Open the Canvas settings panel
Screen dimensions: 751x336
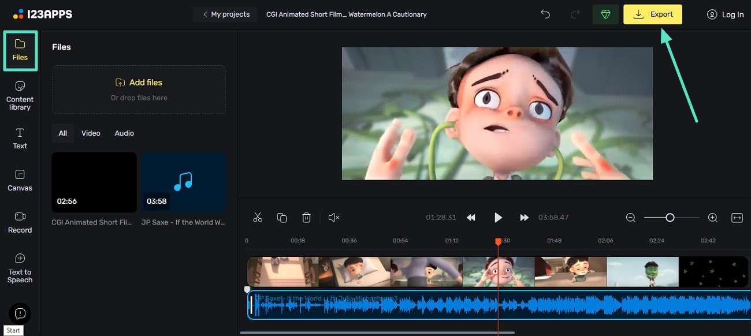[x=20, y=180]
